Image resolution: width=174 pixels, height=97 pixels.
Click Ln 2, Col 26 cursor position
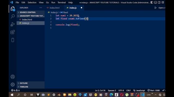tap(100, 91)
